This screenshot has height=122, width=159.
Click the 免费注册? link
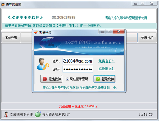coord(106,61)
